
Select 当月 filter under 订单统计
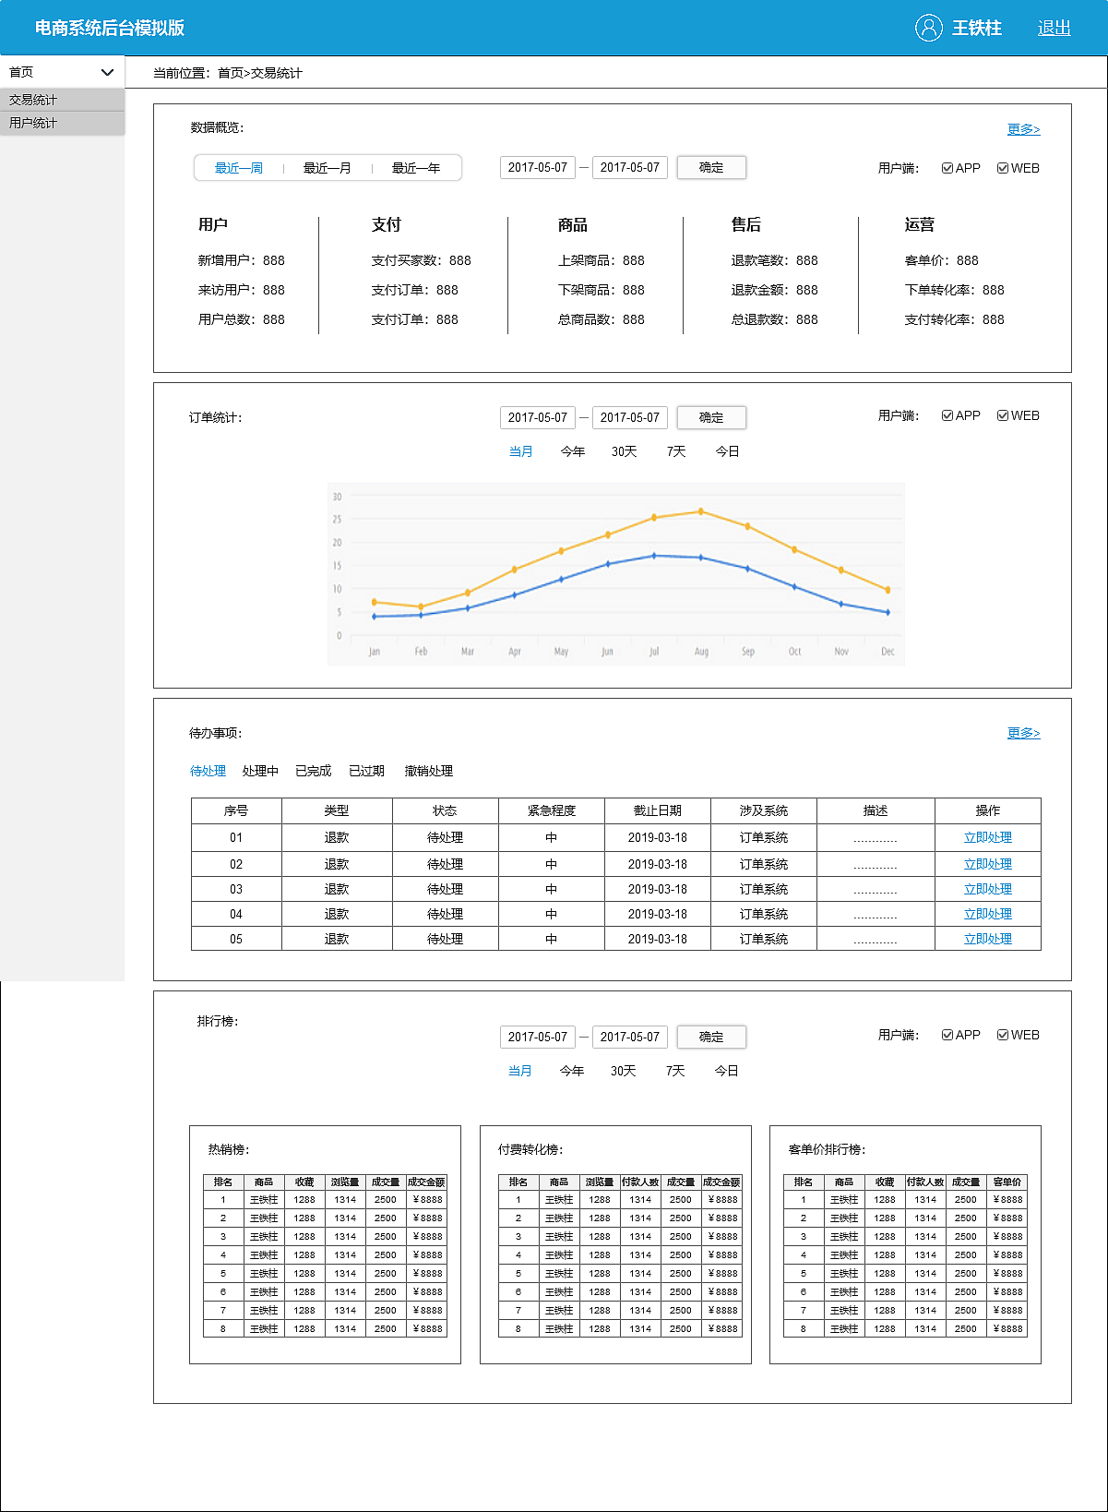(x=521, y=451)
